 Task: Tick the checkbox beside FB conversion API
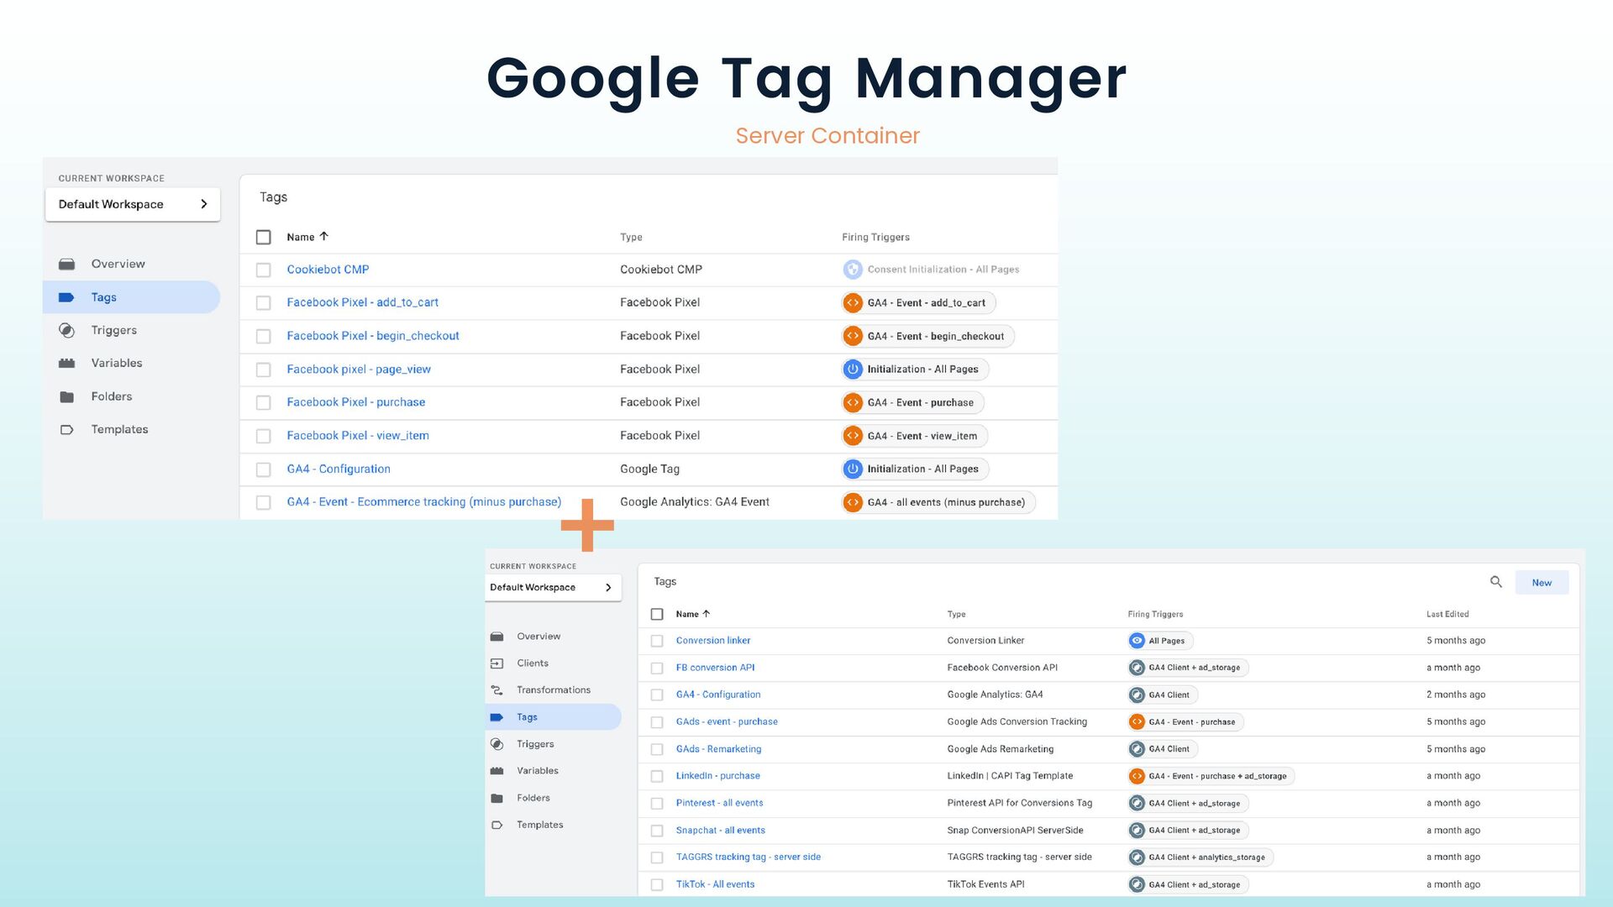click(657, 668)
